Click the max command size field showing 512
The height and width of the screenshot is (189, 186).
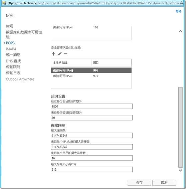pyautogui.click(x=92, y=170)
